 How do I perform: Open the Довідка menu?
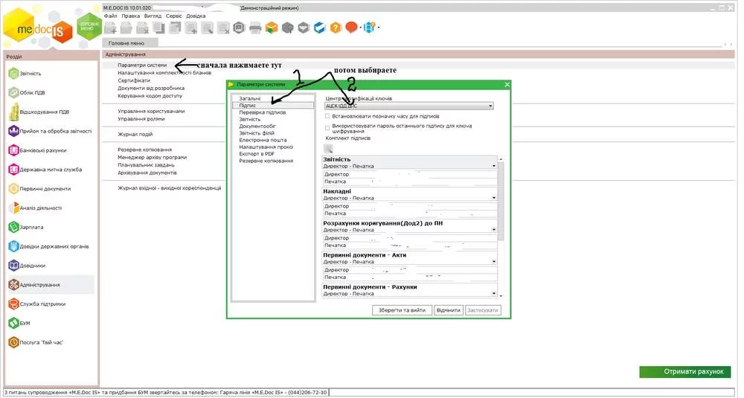pos(196,16)
